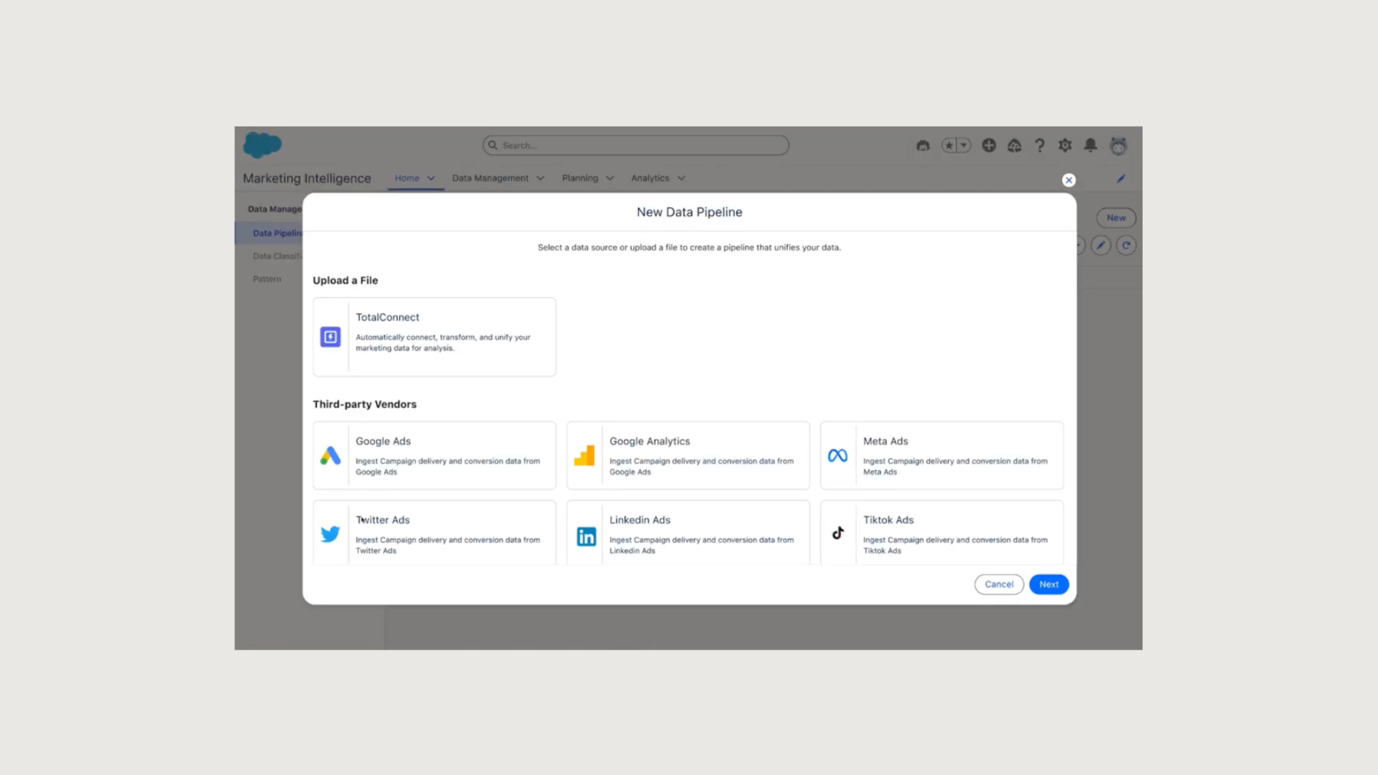Viewport: 1378px width, 775px height.
Task: Choose the Google Analytics connector
Action: pyautogui.click(x=687, y=455)
